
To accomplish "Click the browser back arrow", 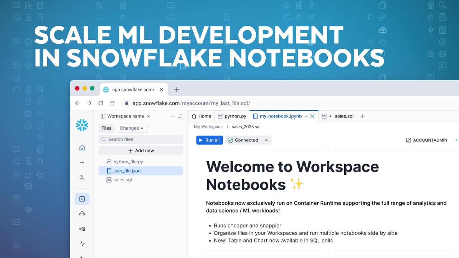I will coord(77,103).
